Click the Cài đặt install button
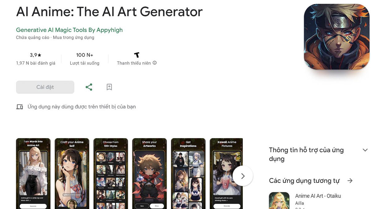Screen dimensions: 371x209 45,87
